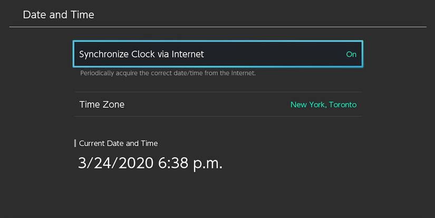
Task: Click the gray bar marker beside Current Date
Action: (x=75, y=143)
